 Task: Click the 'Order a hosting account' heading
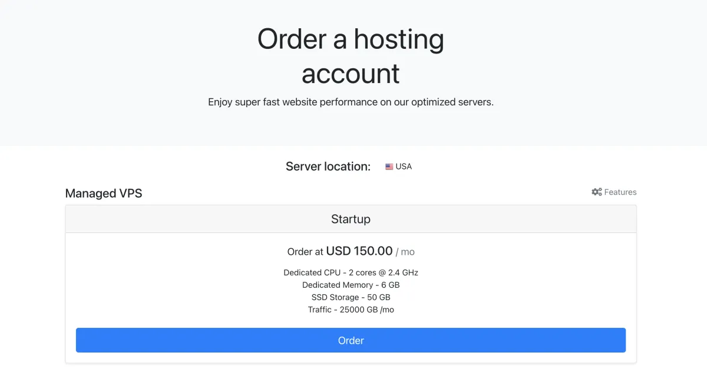[x=351, y=56]
